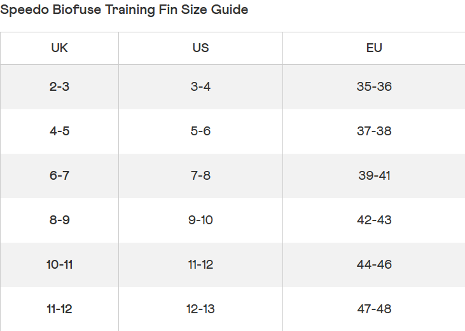465x331 pixels.
Task: Click the US 3-4 size cell
Action: [200, 87]
